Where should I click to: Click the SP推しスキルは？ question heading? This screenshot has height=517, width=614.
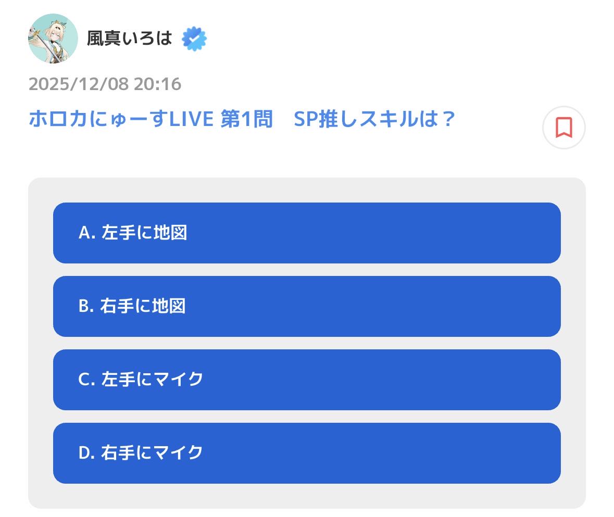[374, 120]
